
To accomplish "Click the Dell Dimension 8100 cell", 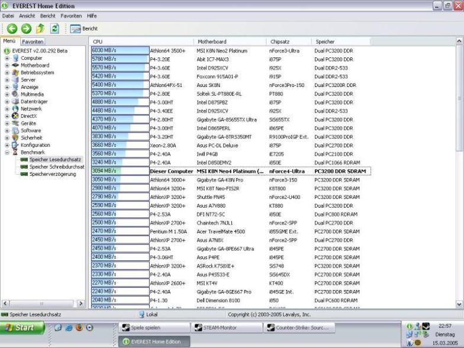I will (x=218, y=301).
